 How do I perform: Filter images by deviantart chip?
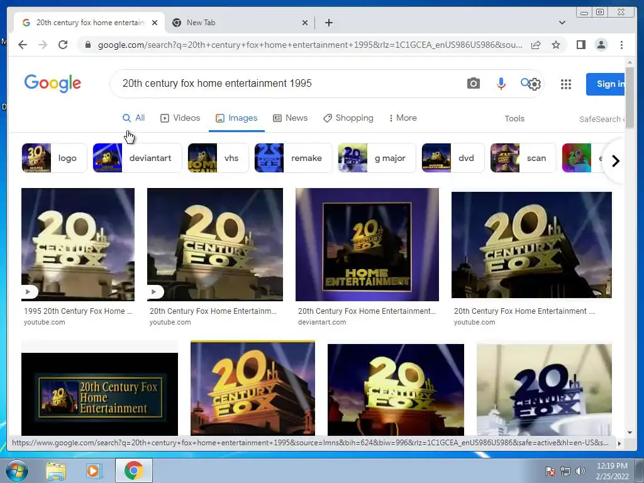pyautogui.click(x=137, y=158)
